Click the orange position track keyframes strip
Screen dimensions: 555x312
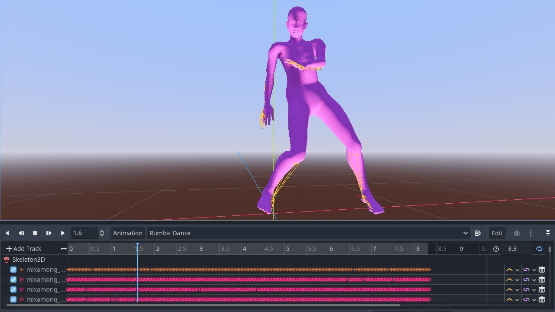(x=248, y=270)
